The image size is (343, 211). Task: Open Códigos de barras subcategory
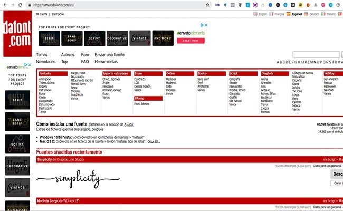303,73
